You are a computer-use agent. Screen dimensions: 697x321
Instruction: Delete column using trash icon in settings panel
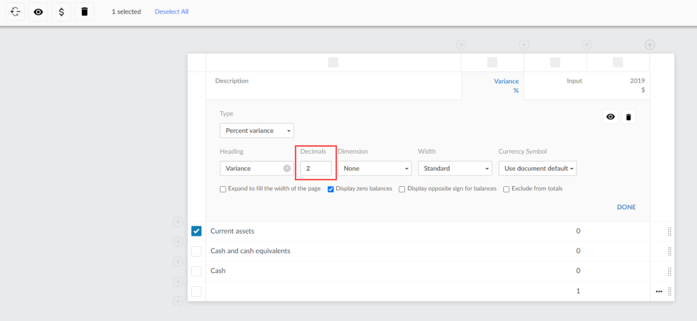click(628, 117)
